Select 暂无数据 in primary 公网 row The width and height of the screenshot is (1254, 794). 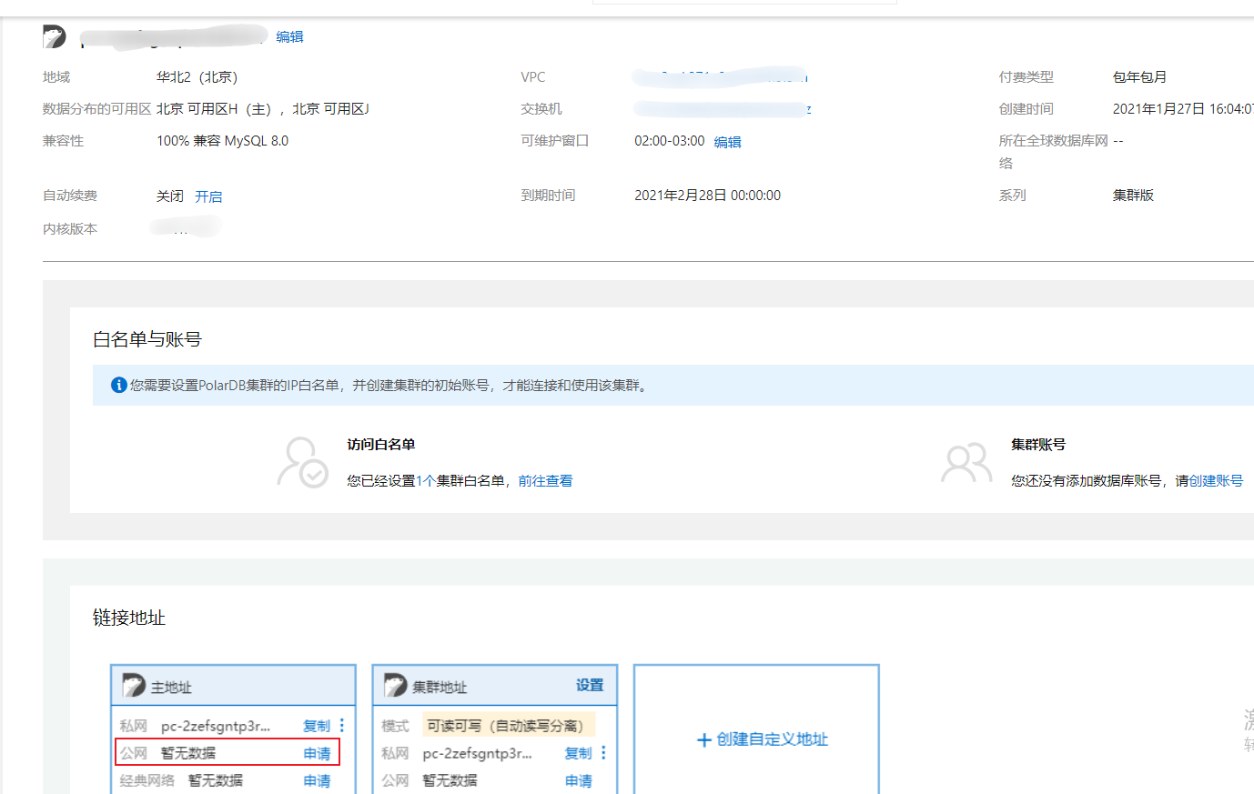click(x=188, y=753)
